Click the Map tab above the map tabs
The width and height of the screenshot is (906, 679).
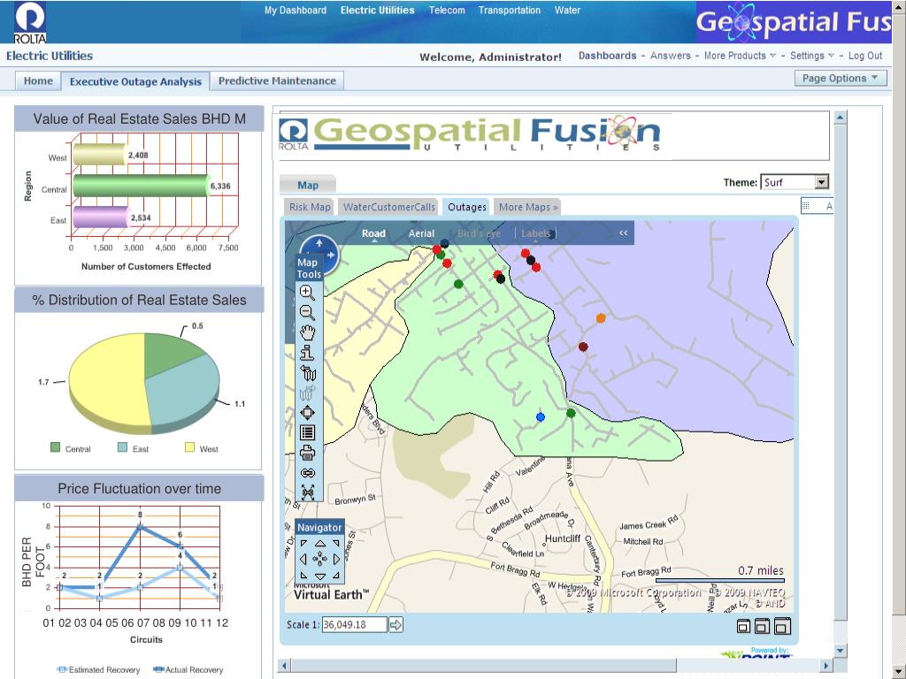[308, 185]
